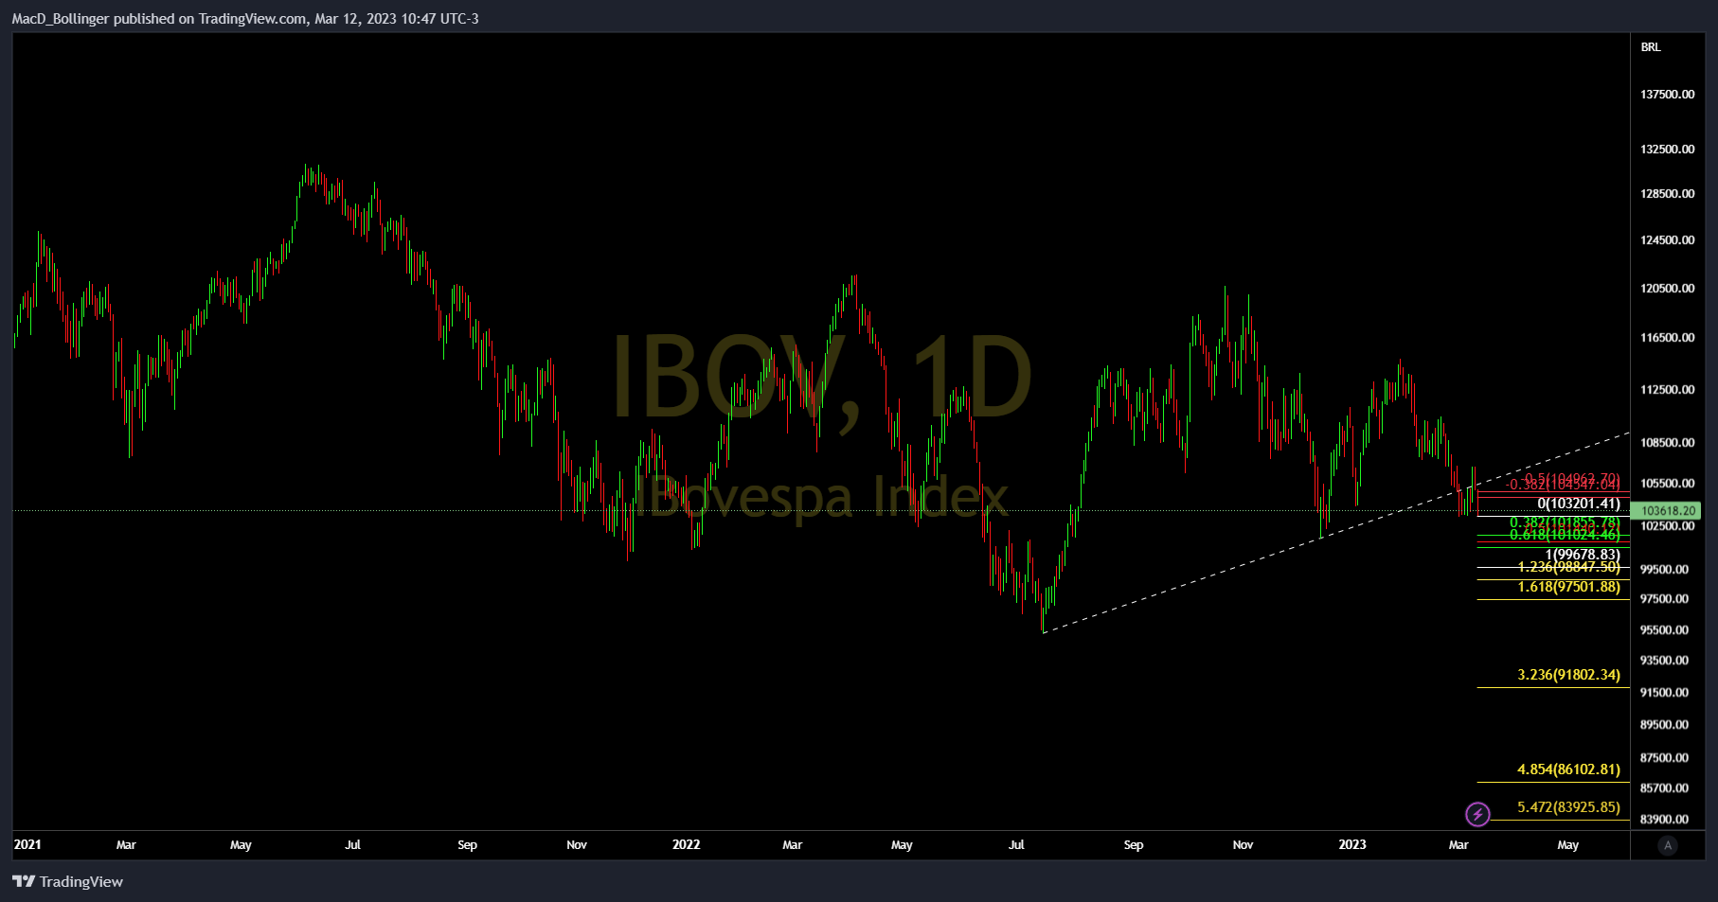Click the 120500.00 price scale value
Screen dimensions: 1718x902
1668,289
